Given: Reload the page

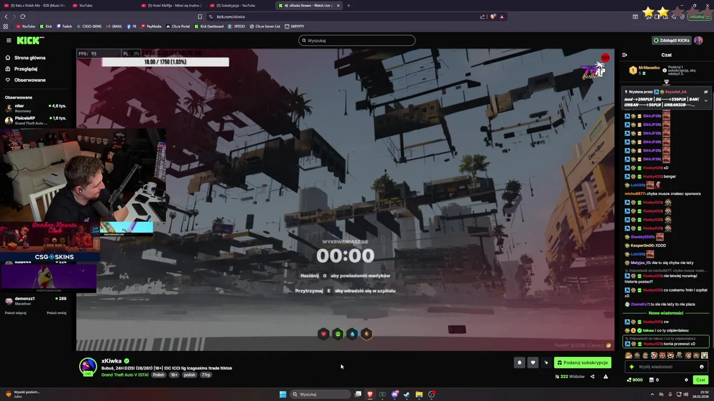Looking at the screenshot, I should 23,17.
